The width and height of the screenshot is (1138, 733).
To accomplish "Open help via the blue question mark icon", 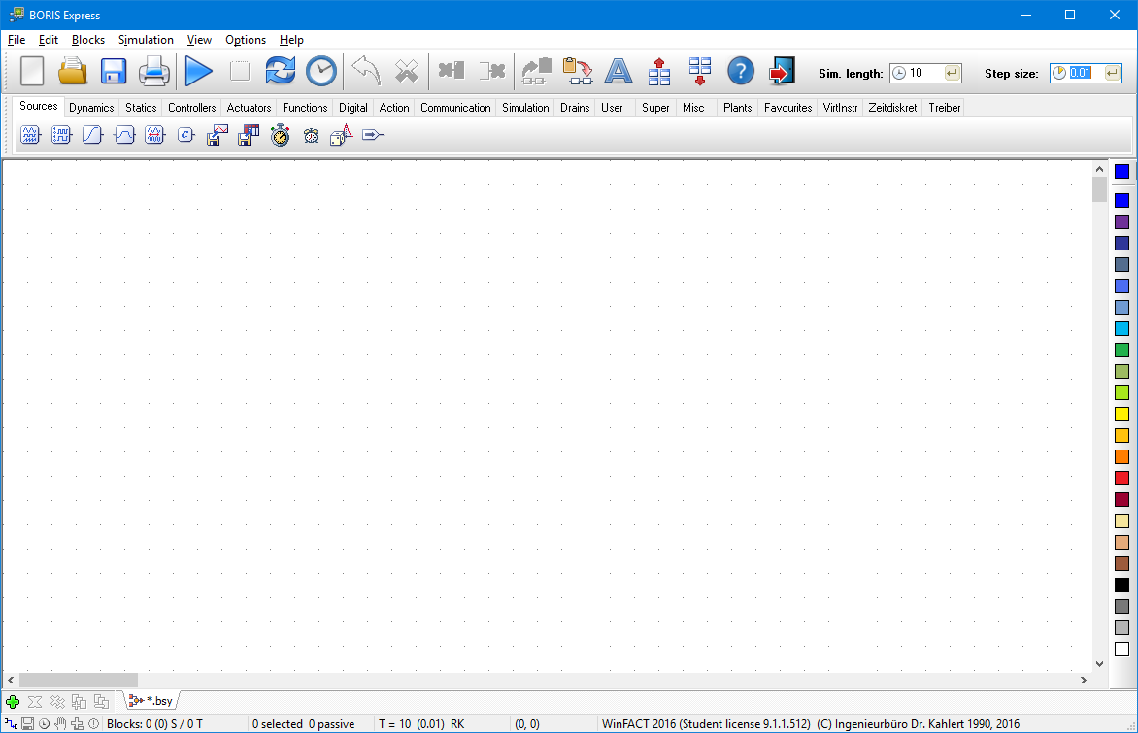I will point(740,71).
